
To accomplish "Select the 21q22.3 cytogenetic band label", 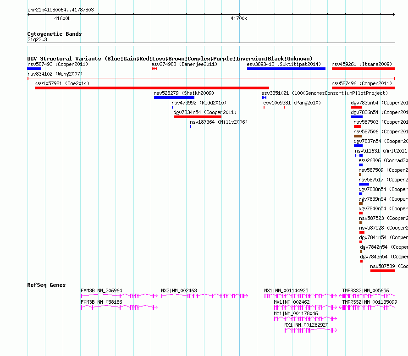I will (x=37, y=39).
